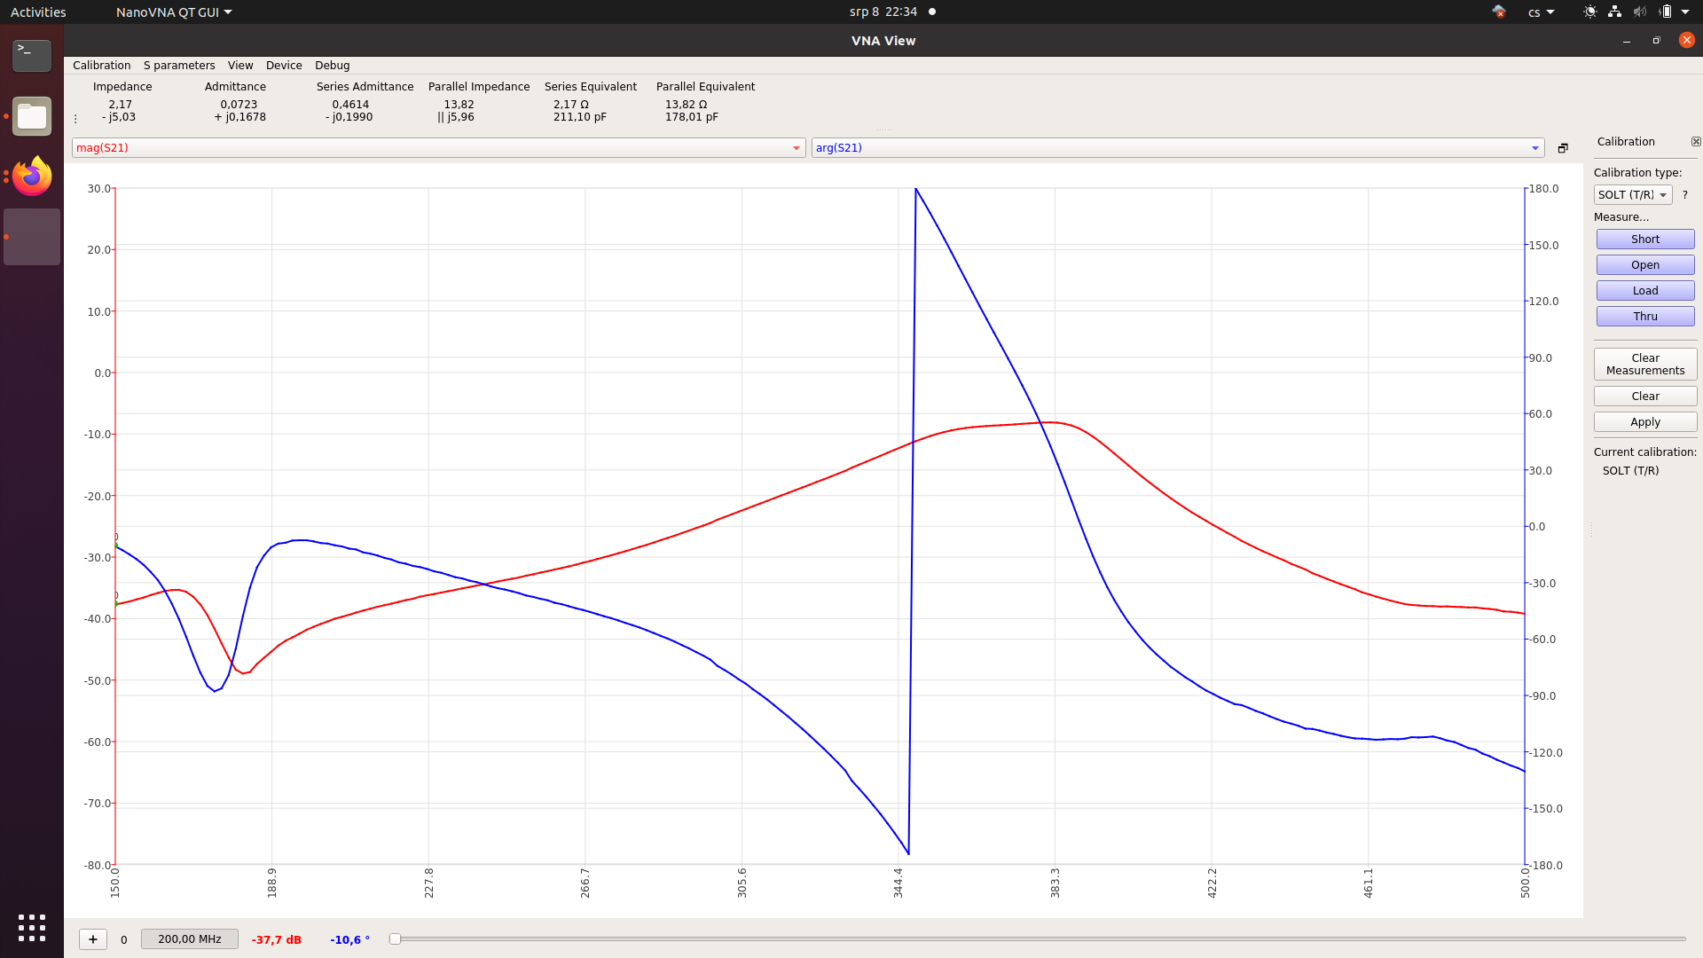Launch Firefox from the dock
This screenshot has height=958, width=1703.
click(x=32, y=177)
